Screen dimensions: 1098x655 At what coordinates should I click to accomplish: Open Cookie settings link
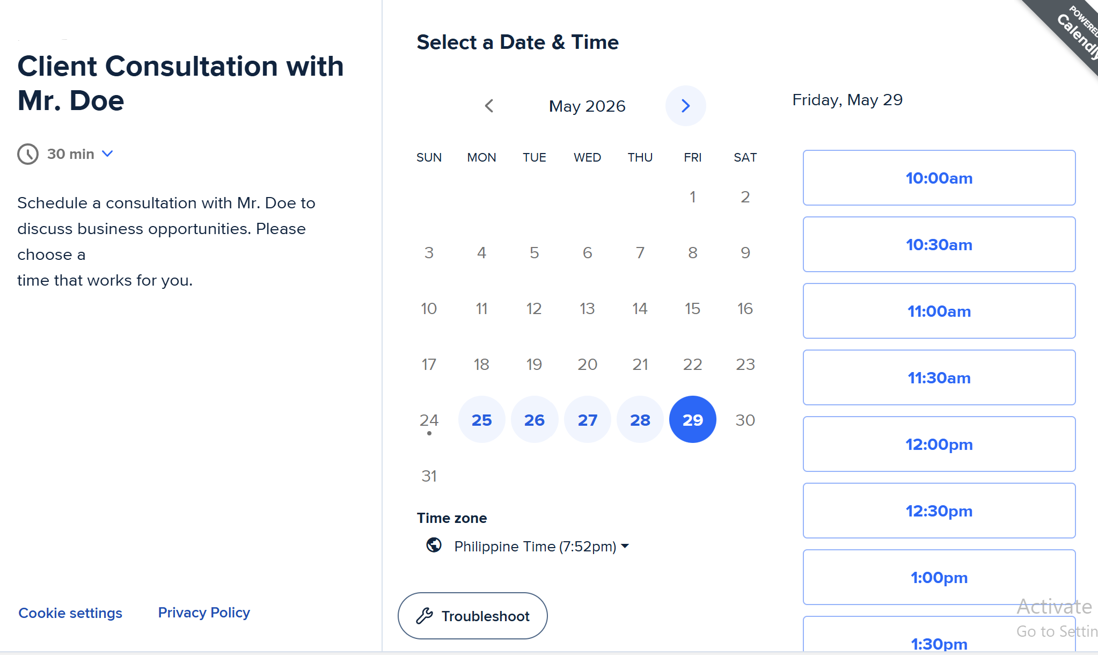70,613
